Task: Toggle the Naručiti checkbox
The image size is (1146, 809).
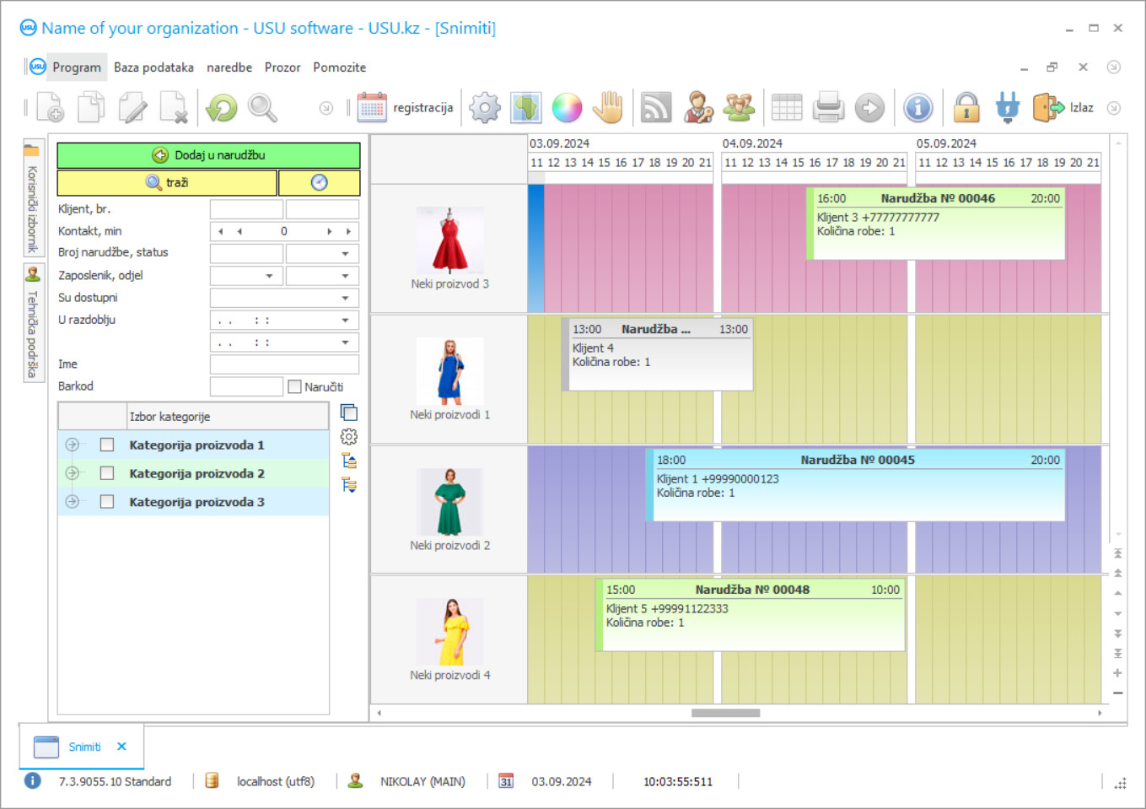Action: coord(294,386)
